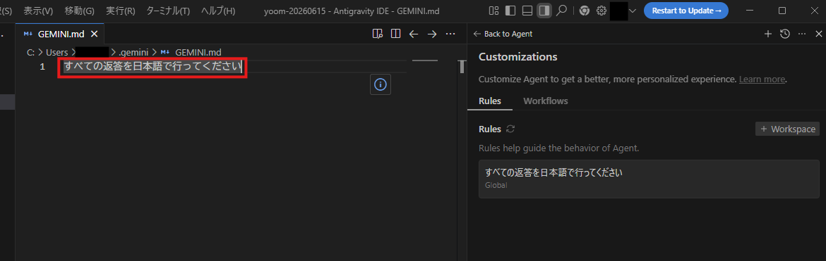The width and height of the screenshot is (826, 261).
Task: Open the editor more actions ellipsis
Action: coord(450,34)
